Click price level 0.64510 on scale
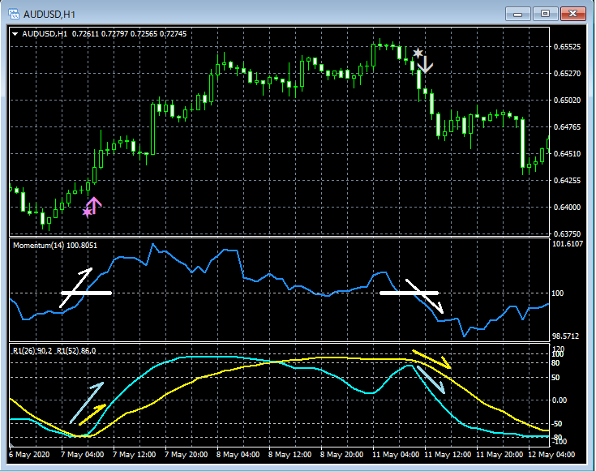This screenshot has width=596, height=471. coord(567,153)
